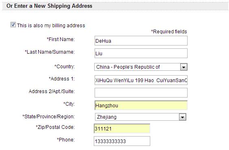Focus the Zip/Postal Code field with 311121

(122, 128)
